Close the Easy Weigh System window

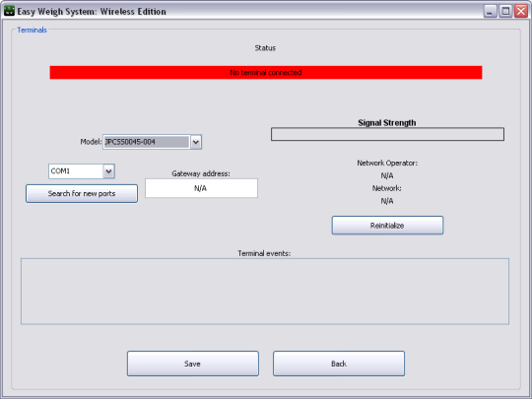[x=521, y=11]
